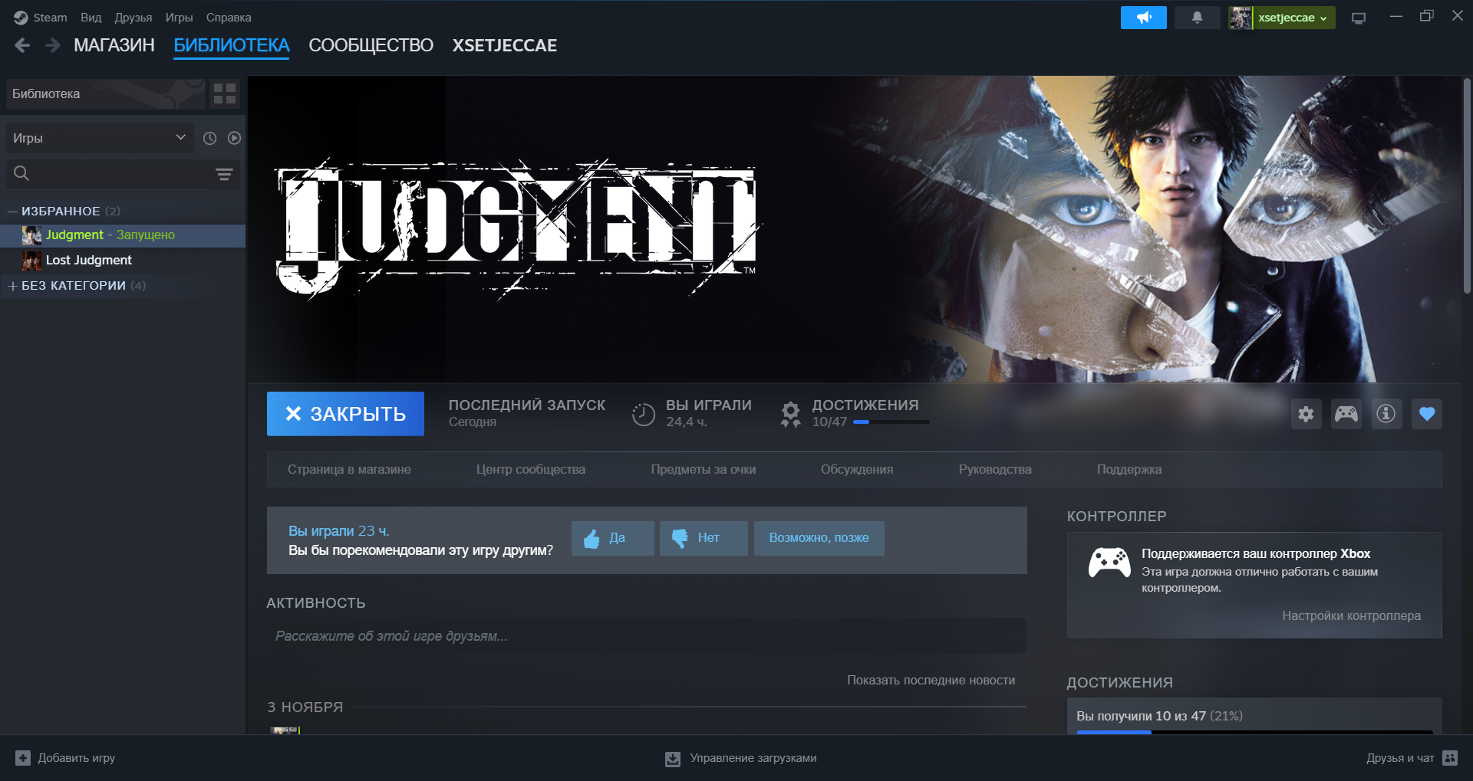Sort library by recent activity clock icon
Viewport: 1473px width, 781px height.
pyautogui.click(x=209, y=138)
